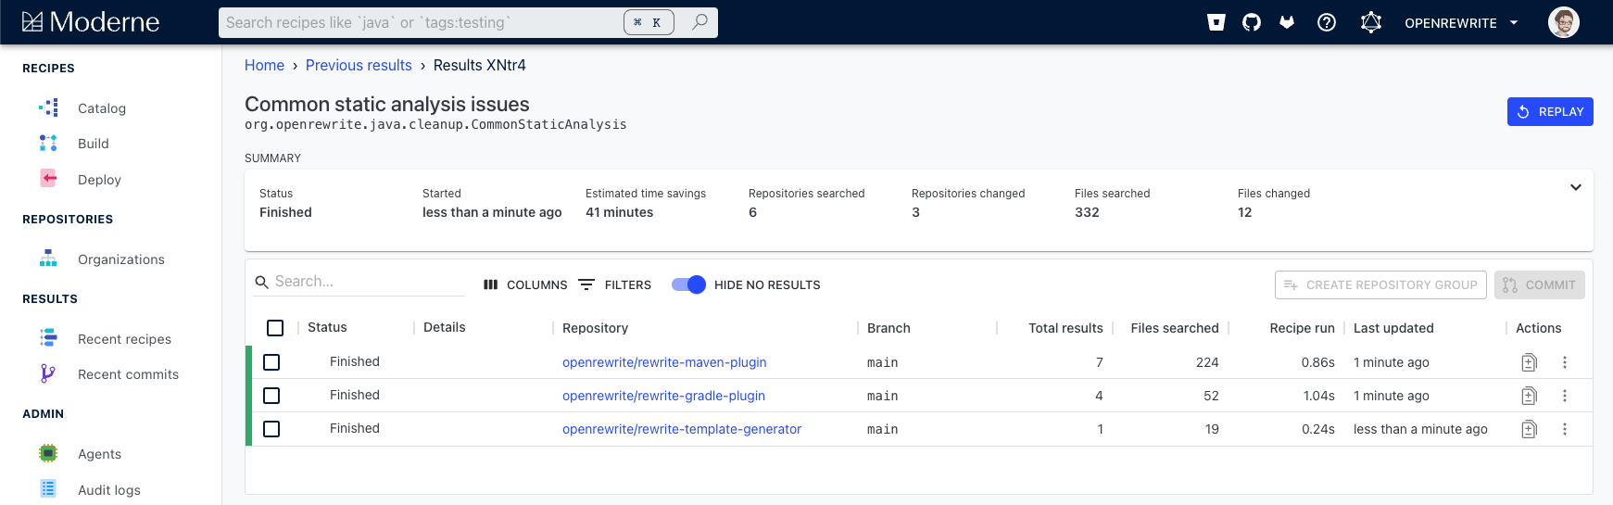Click the Replay button

1550,111
